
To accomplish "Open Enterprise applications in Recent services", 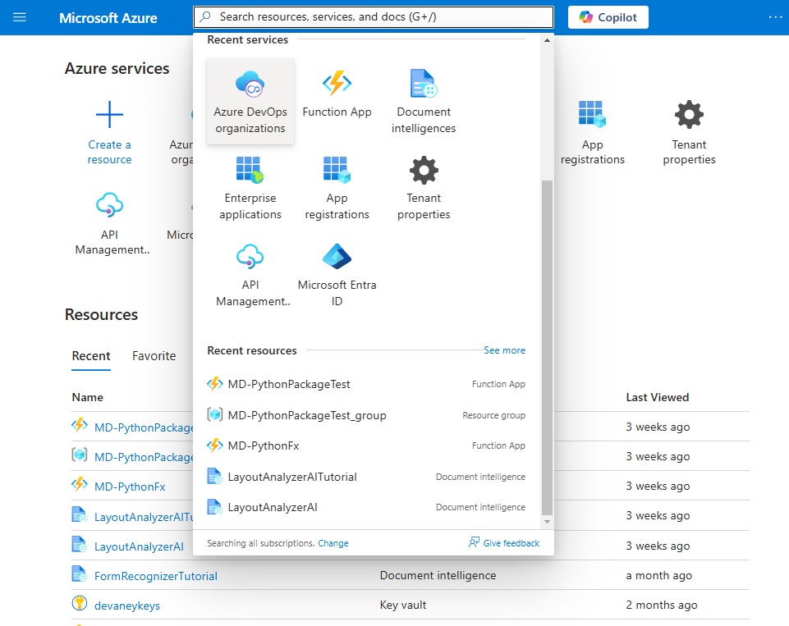I will pyautogui.click(x=250, y=188).
